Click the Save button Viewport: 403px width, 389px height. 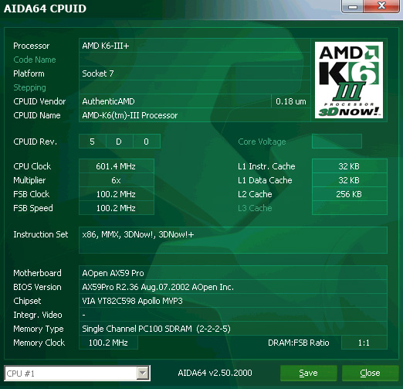click(308, 373)
